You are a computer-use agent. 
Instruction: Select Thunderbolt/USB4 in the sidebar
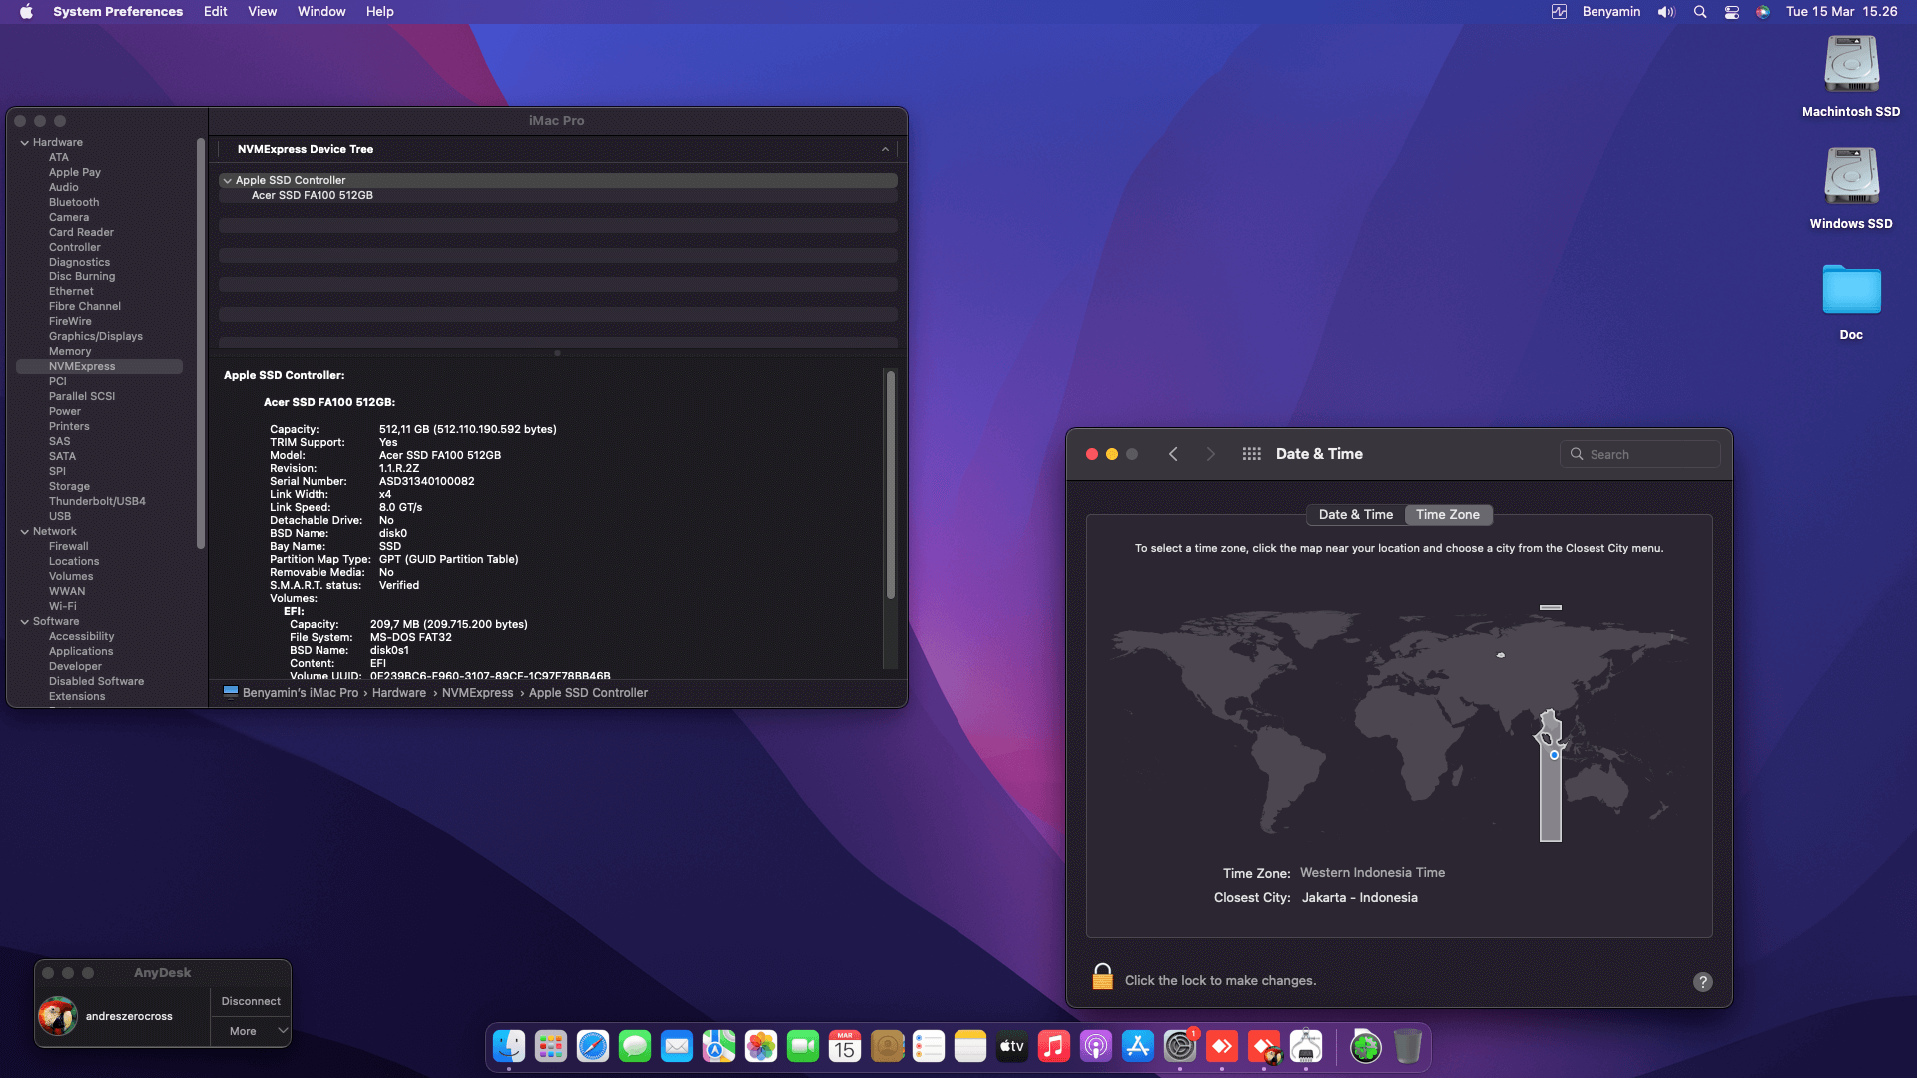pyautogui.click(x=97, y=502)
